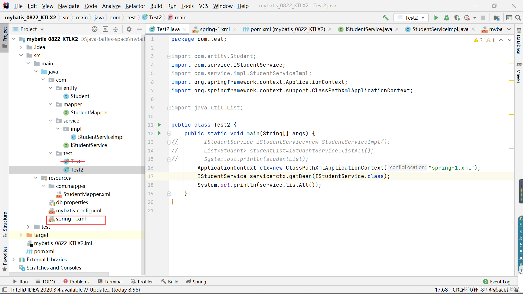Open Project Structure icon in toolbar
Screen dimensions: 523x294
pos(497,18)
